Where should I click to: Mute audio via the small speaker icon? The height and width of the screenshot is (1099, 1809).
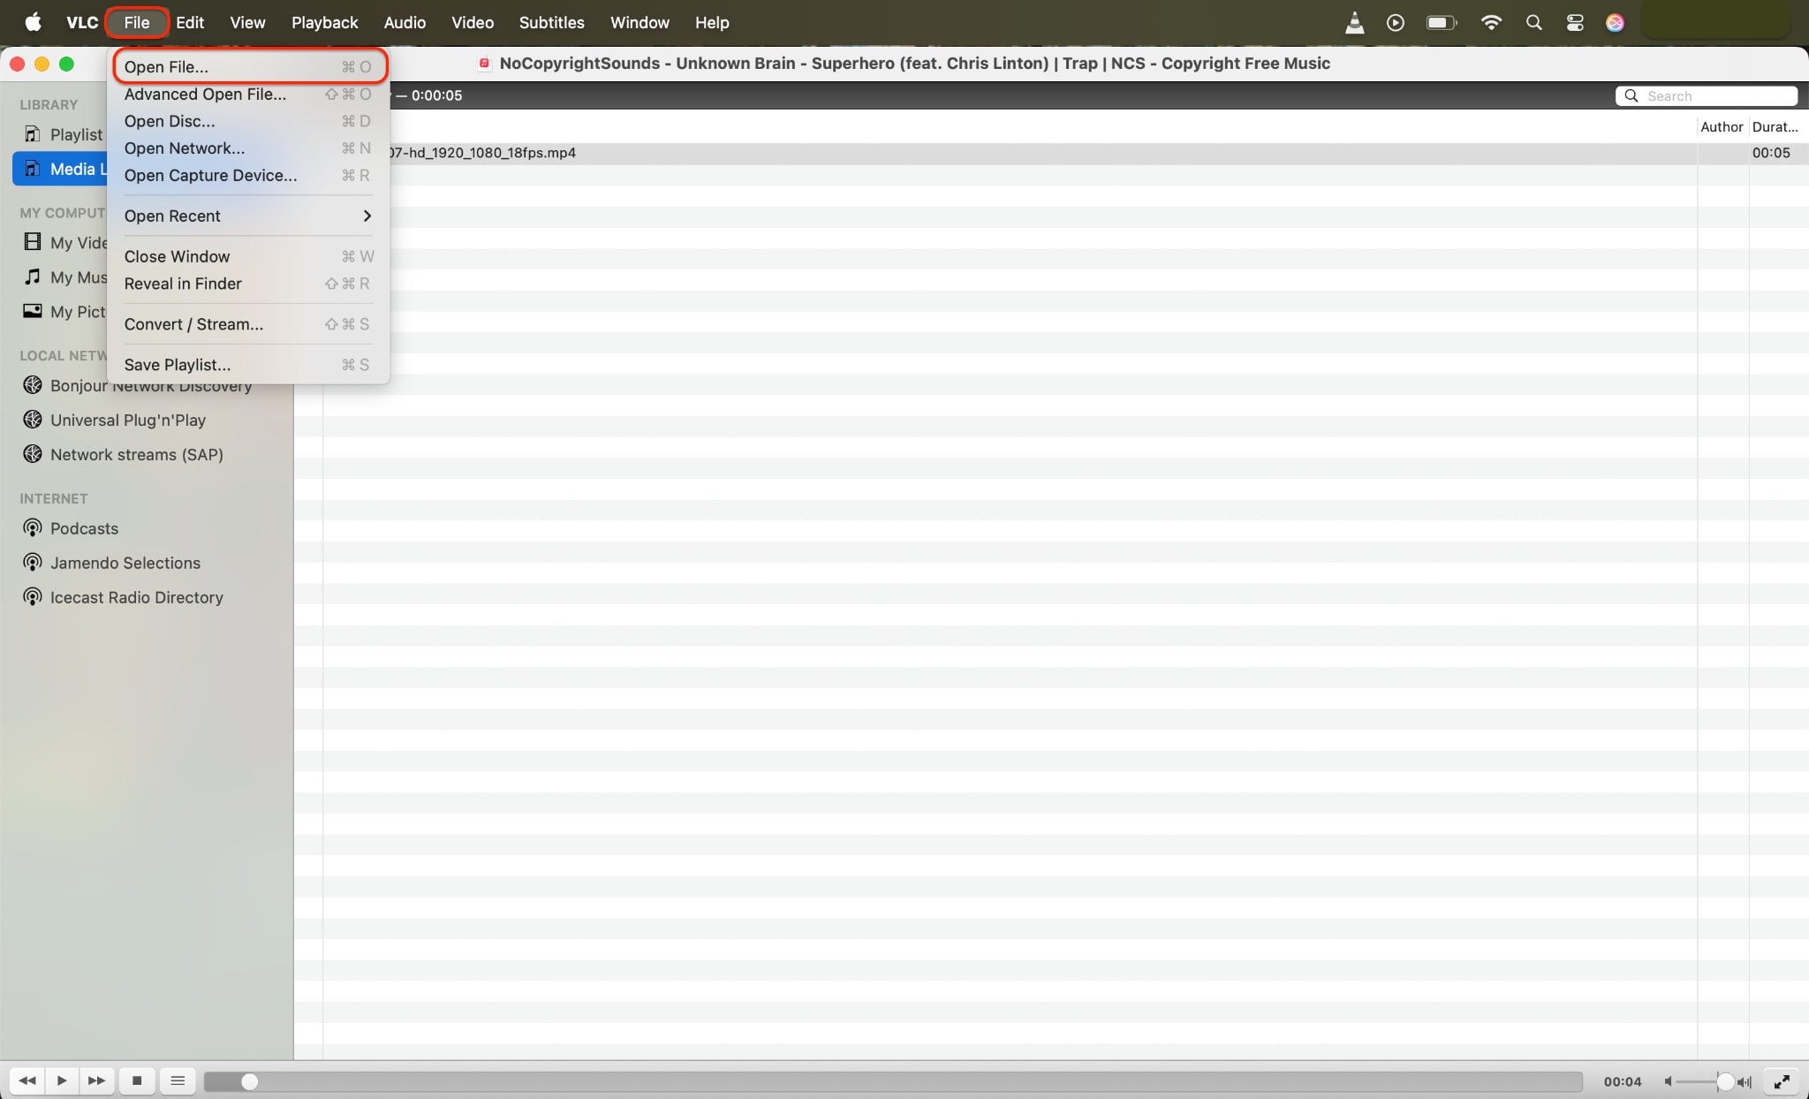(1668, 1081)
